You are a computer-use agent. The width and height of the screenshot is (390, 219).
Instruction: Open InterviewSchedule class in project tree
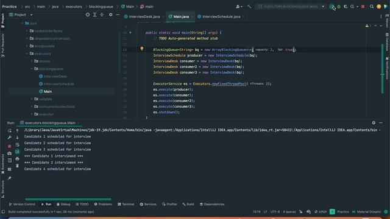click(58, 84)
